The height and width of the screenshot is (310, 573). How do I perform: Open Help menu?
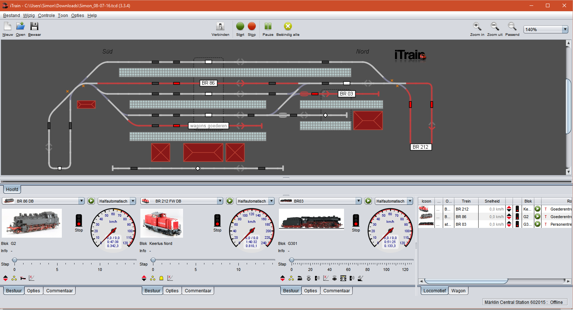pyautogui.click(x=92, y=16)
